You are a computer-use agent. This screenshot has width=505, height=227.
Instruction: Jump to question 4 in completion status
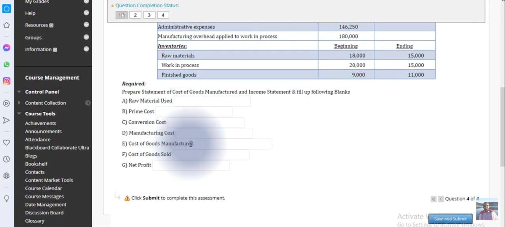tap(163, 15)
